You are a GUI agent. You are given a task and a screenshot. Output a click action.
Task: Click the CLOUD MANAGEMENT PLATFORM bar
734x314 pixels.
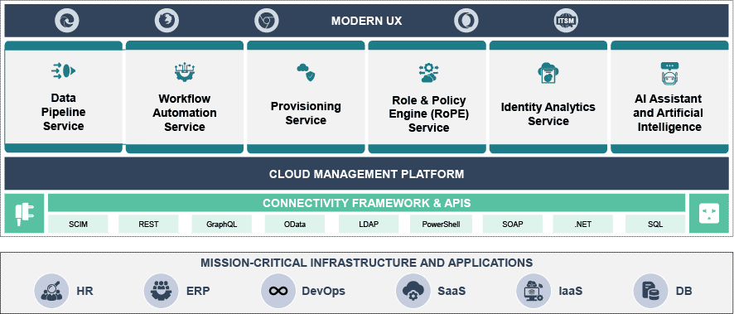[x=366, y=174]
